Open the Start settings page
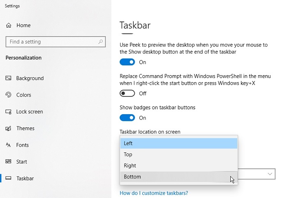287x198 pixels. [x=22, y=161]
